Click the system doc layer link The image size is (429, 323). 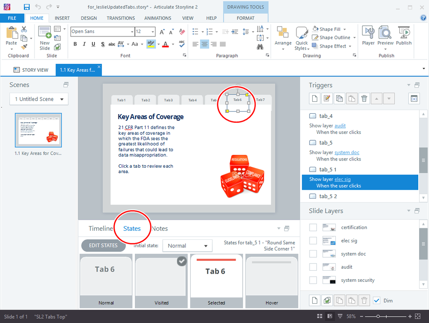347,153
